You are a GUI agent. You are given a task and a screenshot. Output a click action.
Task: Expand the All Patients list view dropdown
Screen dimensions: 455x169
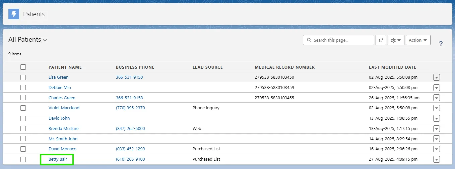click(x=45, y=40)
